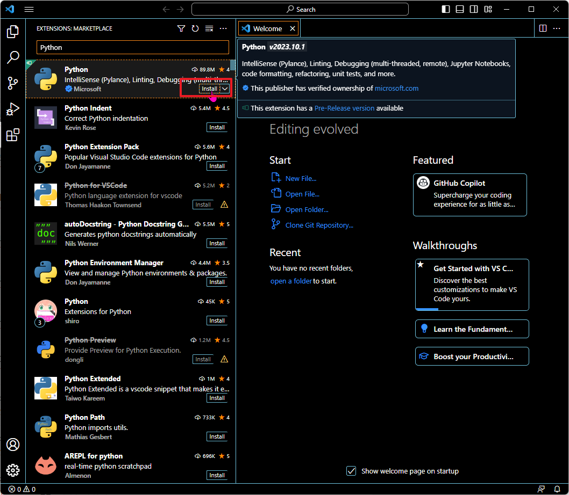Select the Python Preview extension row
Viewport: 569px width, 495px height.
tap(131, 350)
